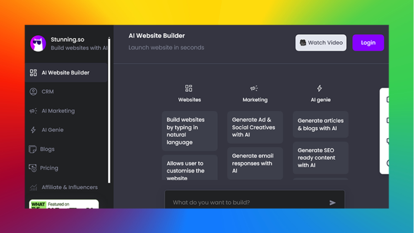Click the camera icon in Watch Video button
This screenshot has height=233, width=414.
coord(303,43)
